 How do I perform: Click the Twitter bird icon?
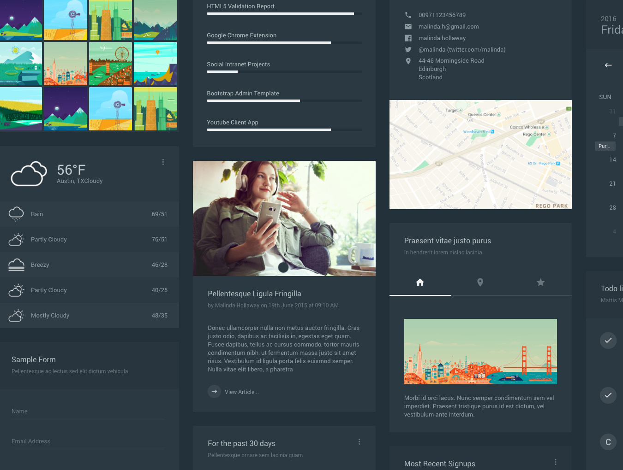tap(408, 50)
